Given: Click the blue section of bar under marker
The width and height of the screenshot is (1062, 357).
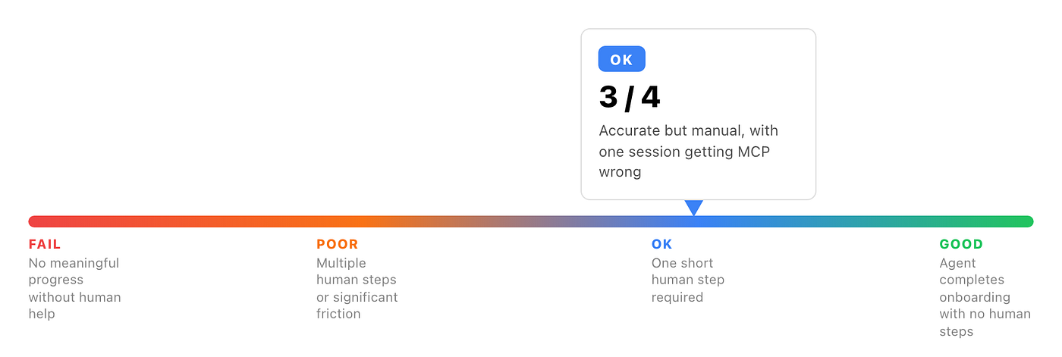Looking at the screenshot, I should pos(693,221).
